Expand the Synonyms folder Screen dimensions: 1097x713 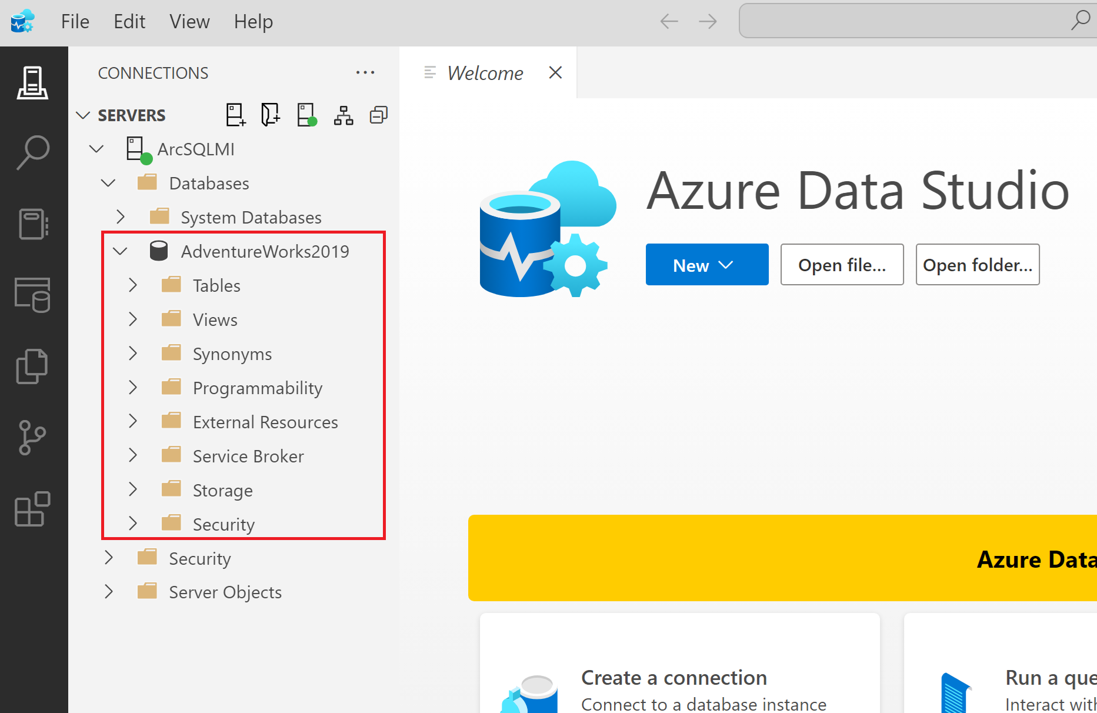coord(132,354)
